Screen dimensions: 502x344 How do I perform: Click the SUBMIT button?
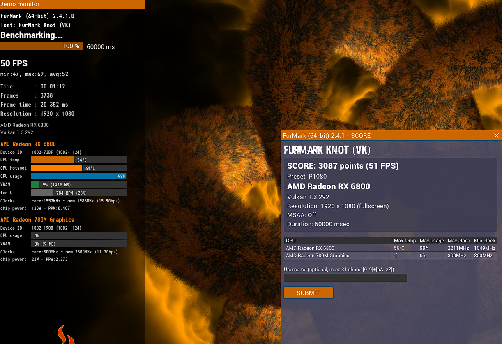coord(308,293)
